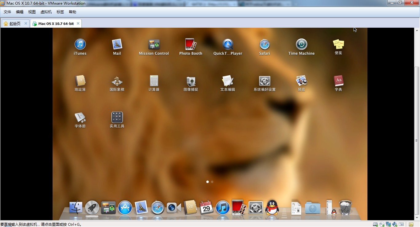
Task: Open Mail stamp icon in Dock
Action: tap(141, 208)
